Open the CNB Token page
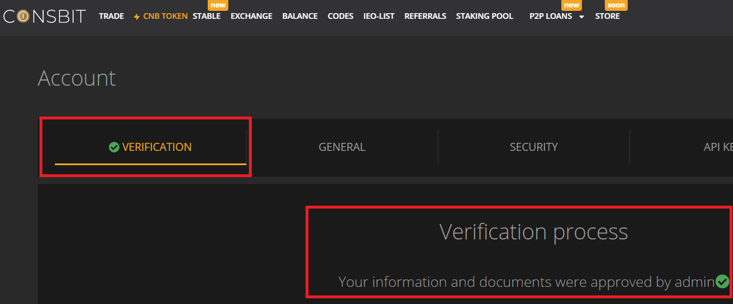Screen dimensions: 733x304 pyautogui.click(x=165, y=16)
